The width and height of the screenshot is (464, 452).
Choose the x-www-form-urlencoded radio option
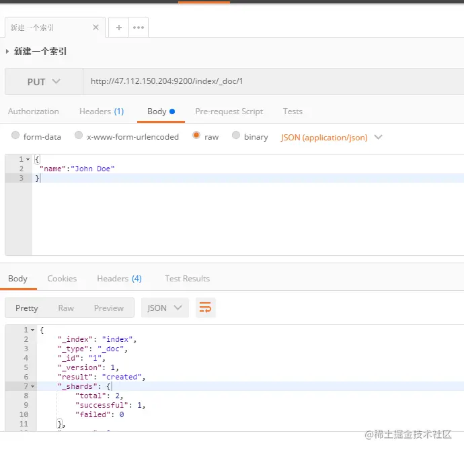(x=79, y=136)
